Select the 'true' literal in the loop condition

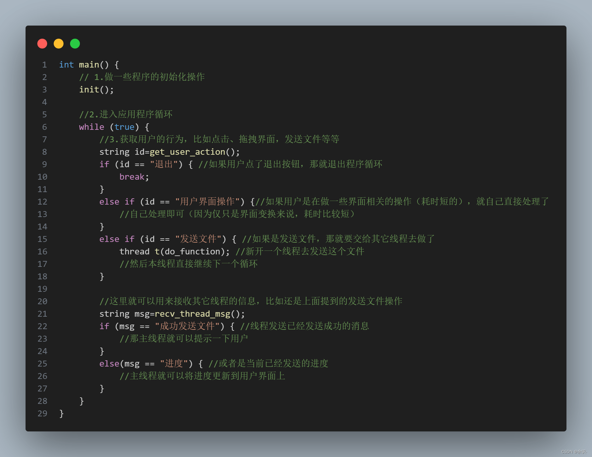tap(124, 127)
